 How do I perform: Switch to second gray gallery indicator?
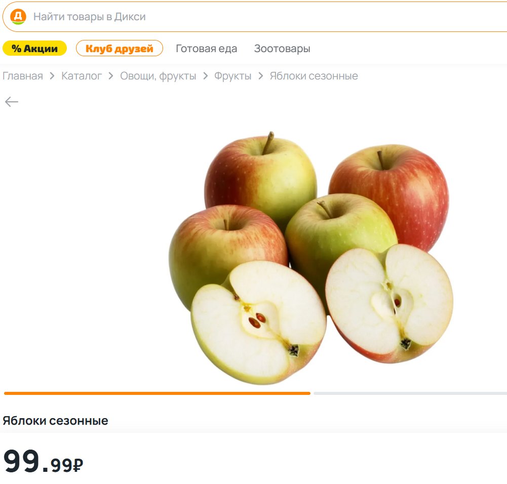tap(410, 393)
